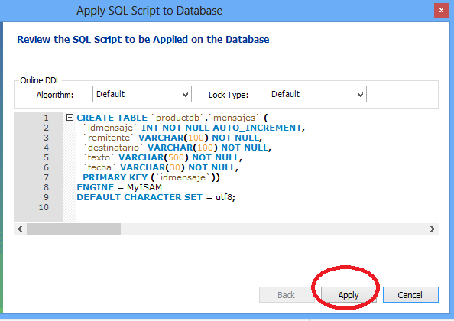Click the horizontal scrollbar thumb
Screen dimensions: 454x321
coord(74,229)
